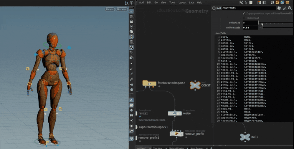Open the parameter search magnifier icon
Screen dimensions: 294x149
pos(290,8)
